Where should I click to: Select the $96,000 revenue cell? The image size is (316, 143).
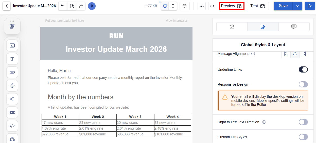click(135, 134)
